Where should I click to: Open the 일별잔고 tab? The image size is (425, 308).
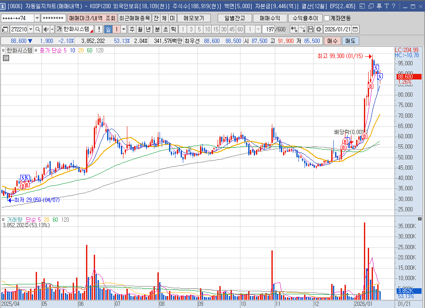tap(234, 18)
